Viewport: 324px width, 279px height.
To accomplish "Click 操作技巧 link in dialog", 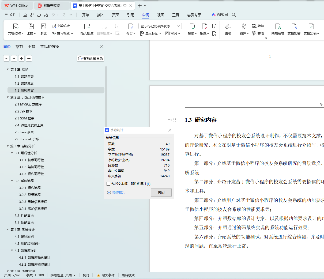I will 116,193.
